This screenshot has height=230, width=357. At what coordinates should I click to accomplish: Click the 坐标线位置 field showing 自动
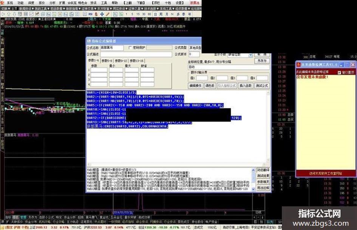pyautogui.click(x=229, y=67)
